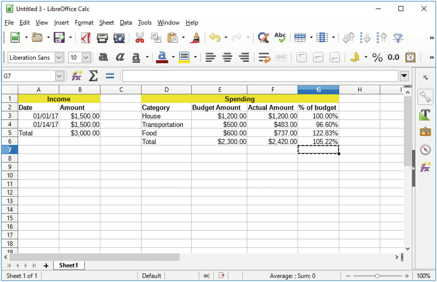437x282 pixels.
Task: Click the Print icon
Action: (x=102, y=38)
